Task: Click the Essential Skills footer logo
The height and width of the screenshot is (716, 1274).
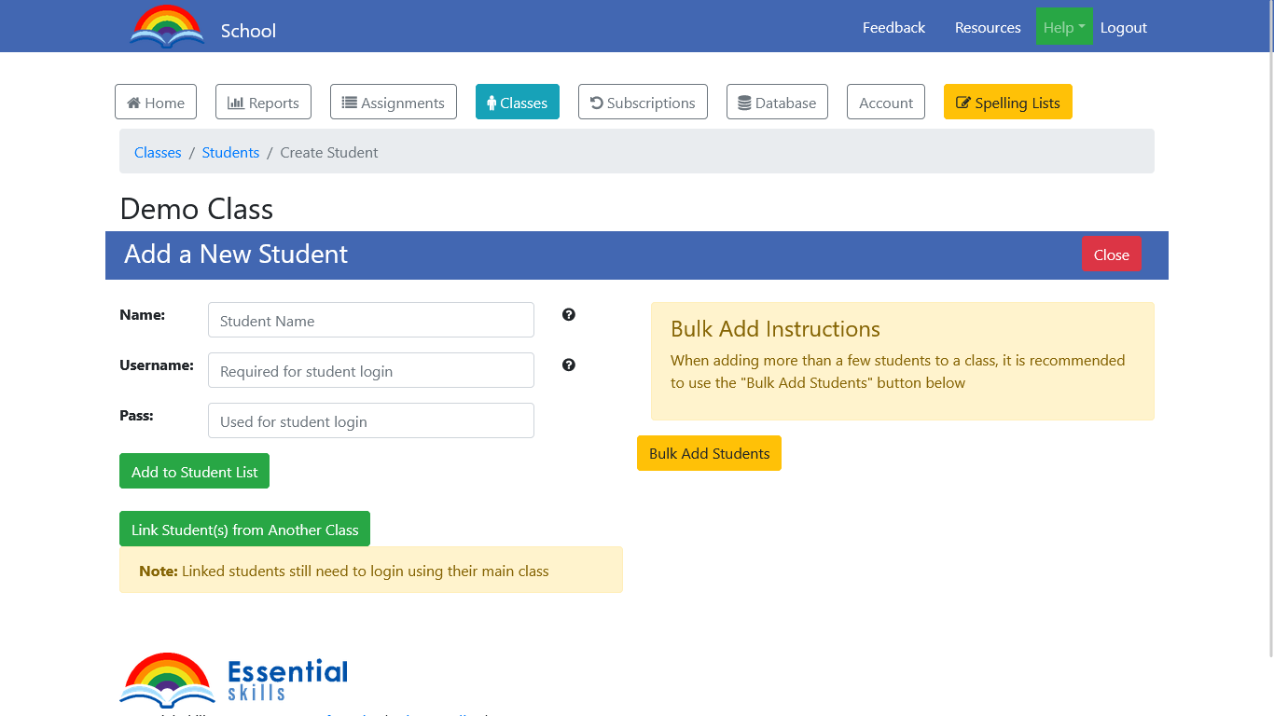Action: pyautogui.click(x=234, y=681)
